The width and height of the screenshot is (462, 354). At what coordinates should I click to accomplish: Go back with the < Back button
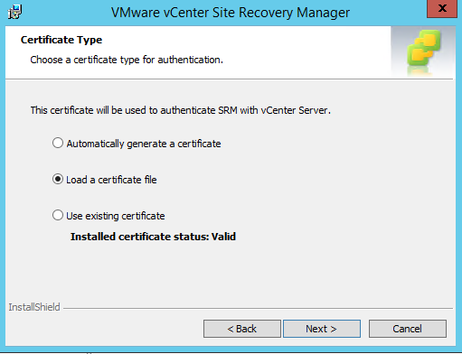[x=242, y=329]
